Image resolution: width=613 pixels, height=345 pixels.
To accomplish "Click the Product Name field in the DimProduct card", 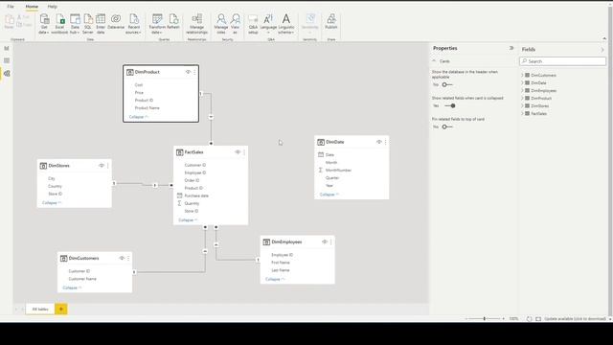I will [147, 108].
